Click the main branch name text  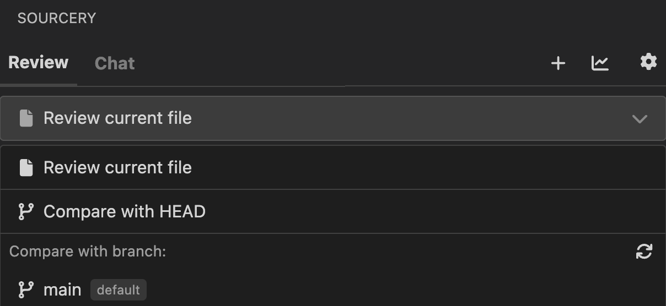coord(62,290)
